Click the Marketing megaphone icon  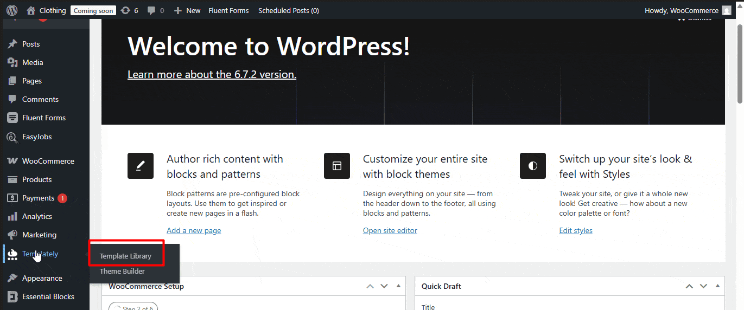tap(12, 235)
